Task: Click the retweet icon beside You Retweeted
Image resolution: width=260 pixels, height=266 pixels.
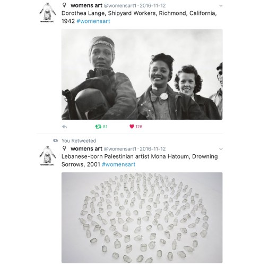Action: tap(56, 140)
